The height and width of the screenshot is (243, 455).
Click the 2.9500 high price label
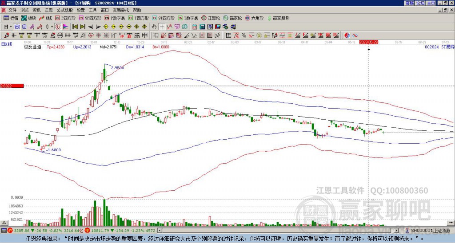(117, 68)
